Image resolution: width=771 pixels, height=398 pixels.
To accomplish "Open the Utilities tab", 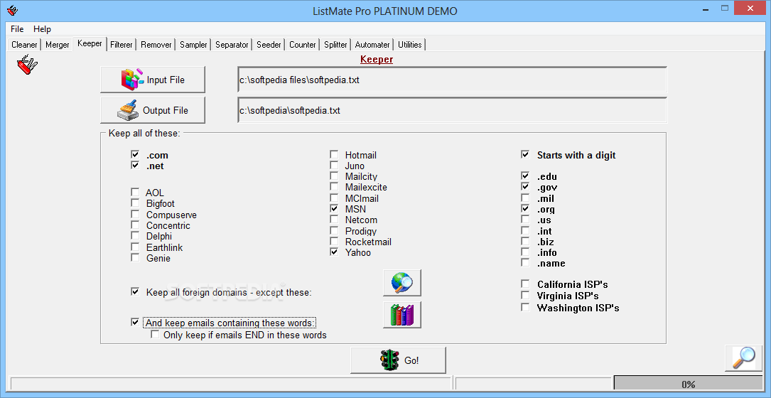I will click(x=409, y=45).
